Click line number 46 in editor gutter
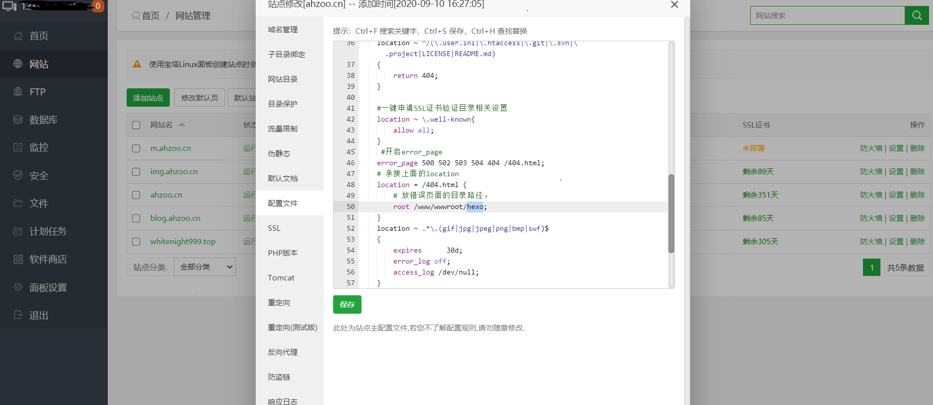 pyautogui.click(x=351, y=163)
